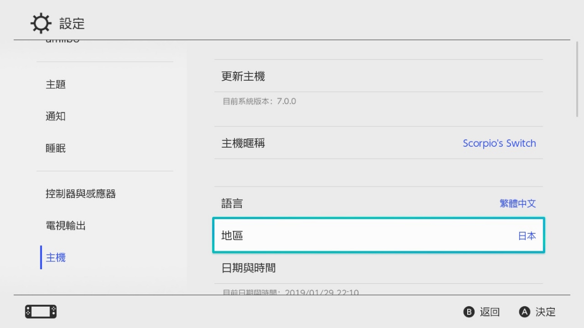
Task: Change the 日本 region value
Action: pyautogui.click(x=527, y=236)
